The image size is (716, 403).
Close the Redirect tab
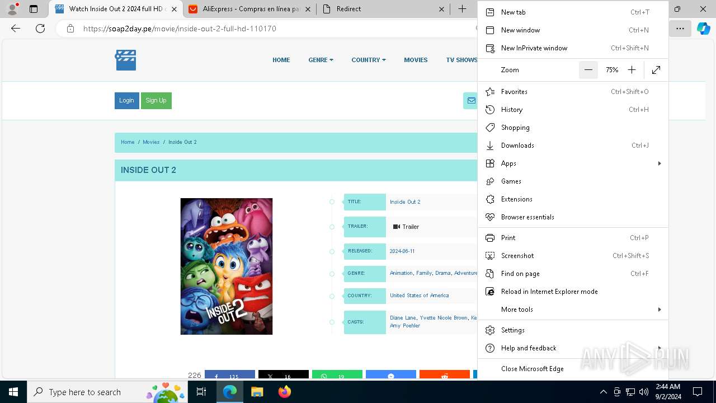[441, 9]
